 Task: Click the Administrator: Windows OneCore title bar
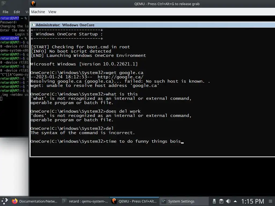tap(153, 25)
